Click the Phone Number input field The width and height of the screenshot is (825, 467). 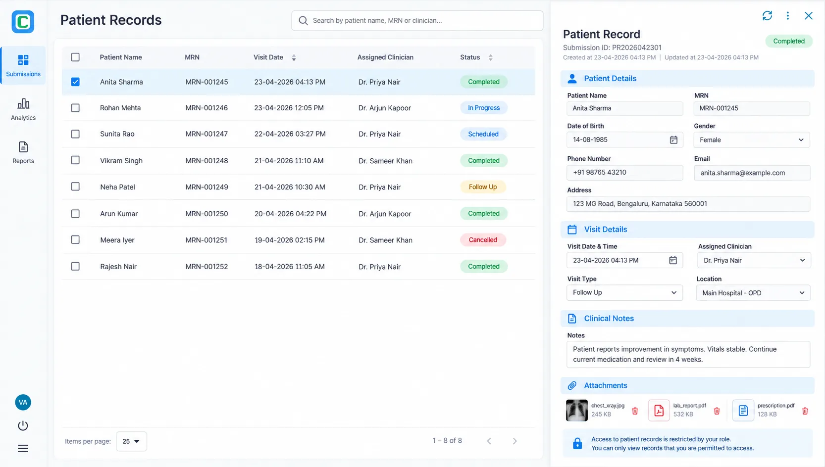(624, 173)
